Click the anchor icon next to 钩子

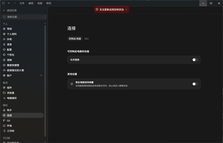coord(4,110)
